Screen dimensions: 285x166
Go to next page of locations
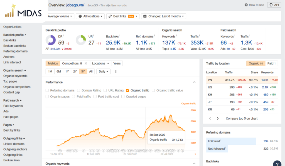point(218,118)
